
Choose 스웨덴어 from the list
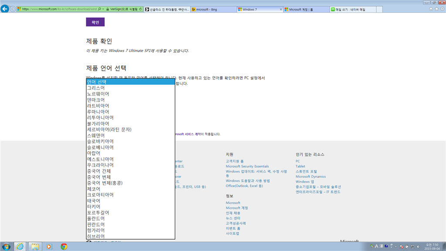(x=131, y=136)
